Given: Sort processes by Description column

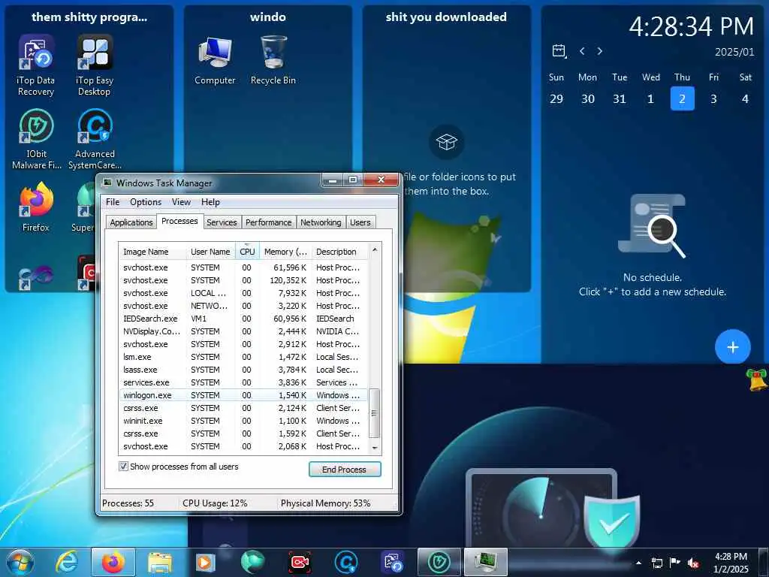Looking at the screenshot, I should pos(340,252).
